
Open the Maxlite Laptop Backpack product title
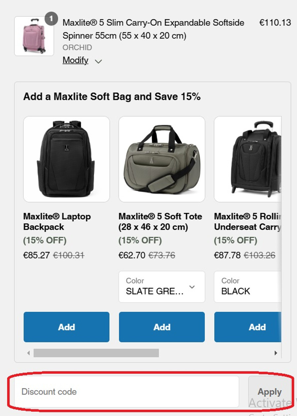(57, 222)
